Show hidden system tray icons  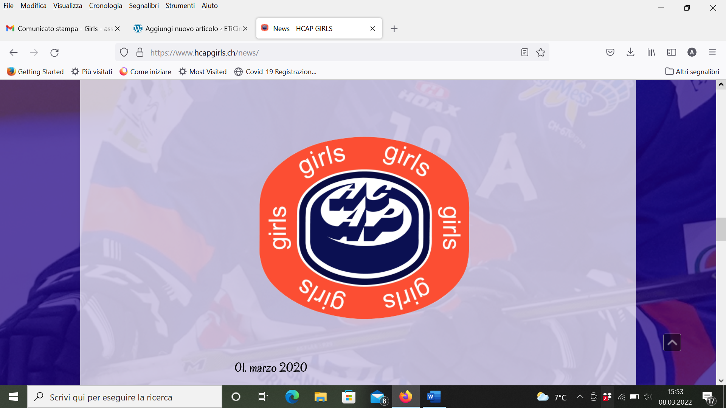pos(580,397)
